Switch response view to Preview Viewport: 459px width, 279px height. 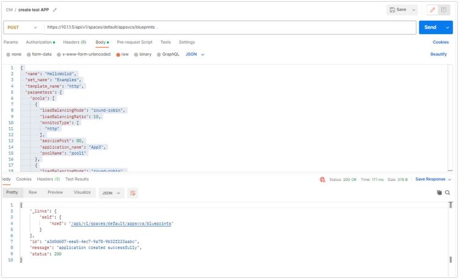click(x=55, y=192)
